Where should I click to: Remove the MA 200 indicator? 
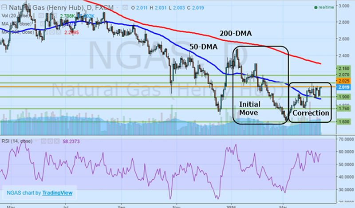pos(59,32)
